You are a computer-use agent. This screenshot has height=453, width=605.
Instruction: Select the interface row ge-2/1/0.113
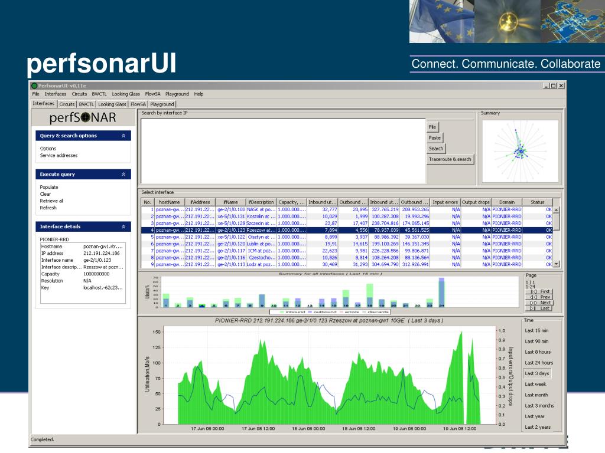pyautogui.click(x=347, y=265)
